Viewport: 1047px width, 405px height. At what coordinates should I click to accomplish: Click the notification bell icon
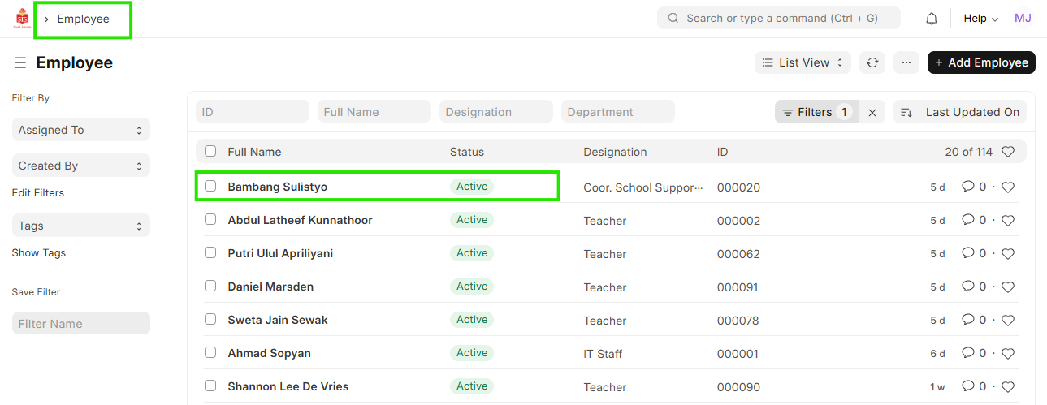932,19
